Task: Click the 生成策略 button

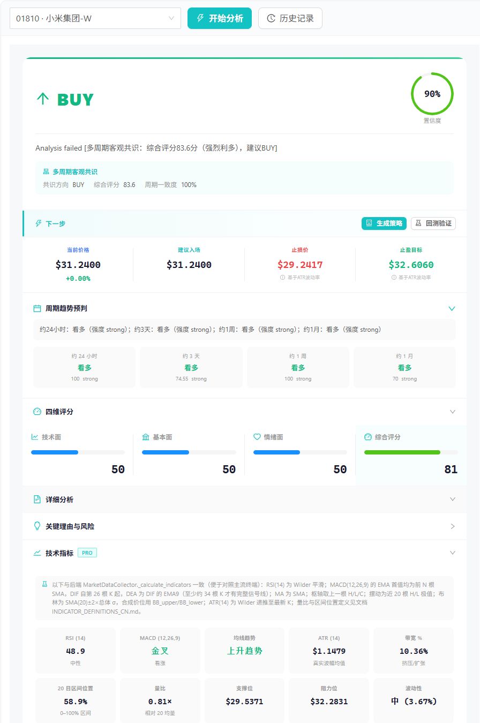Action: click(384, 223)
